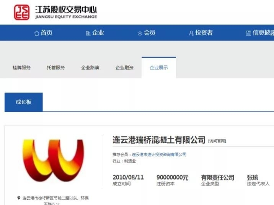Click the JIANGSU EQUITY EXCHANGE subtitle
Screen dimensions: 274x205
pyautogui.click(x=66, y=17)
